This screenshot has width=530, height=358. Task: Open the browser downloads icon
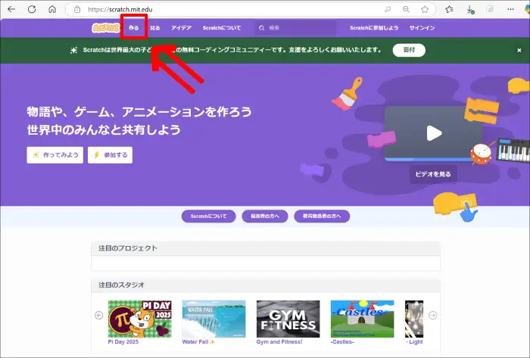point(470,9)
